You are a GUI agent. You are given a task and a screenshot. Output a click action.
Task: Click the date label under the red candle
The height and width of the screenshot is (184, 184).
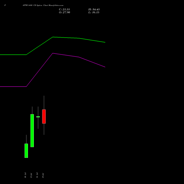pyautogui.click(x=43, y=176)
